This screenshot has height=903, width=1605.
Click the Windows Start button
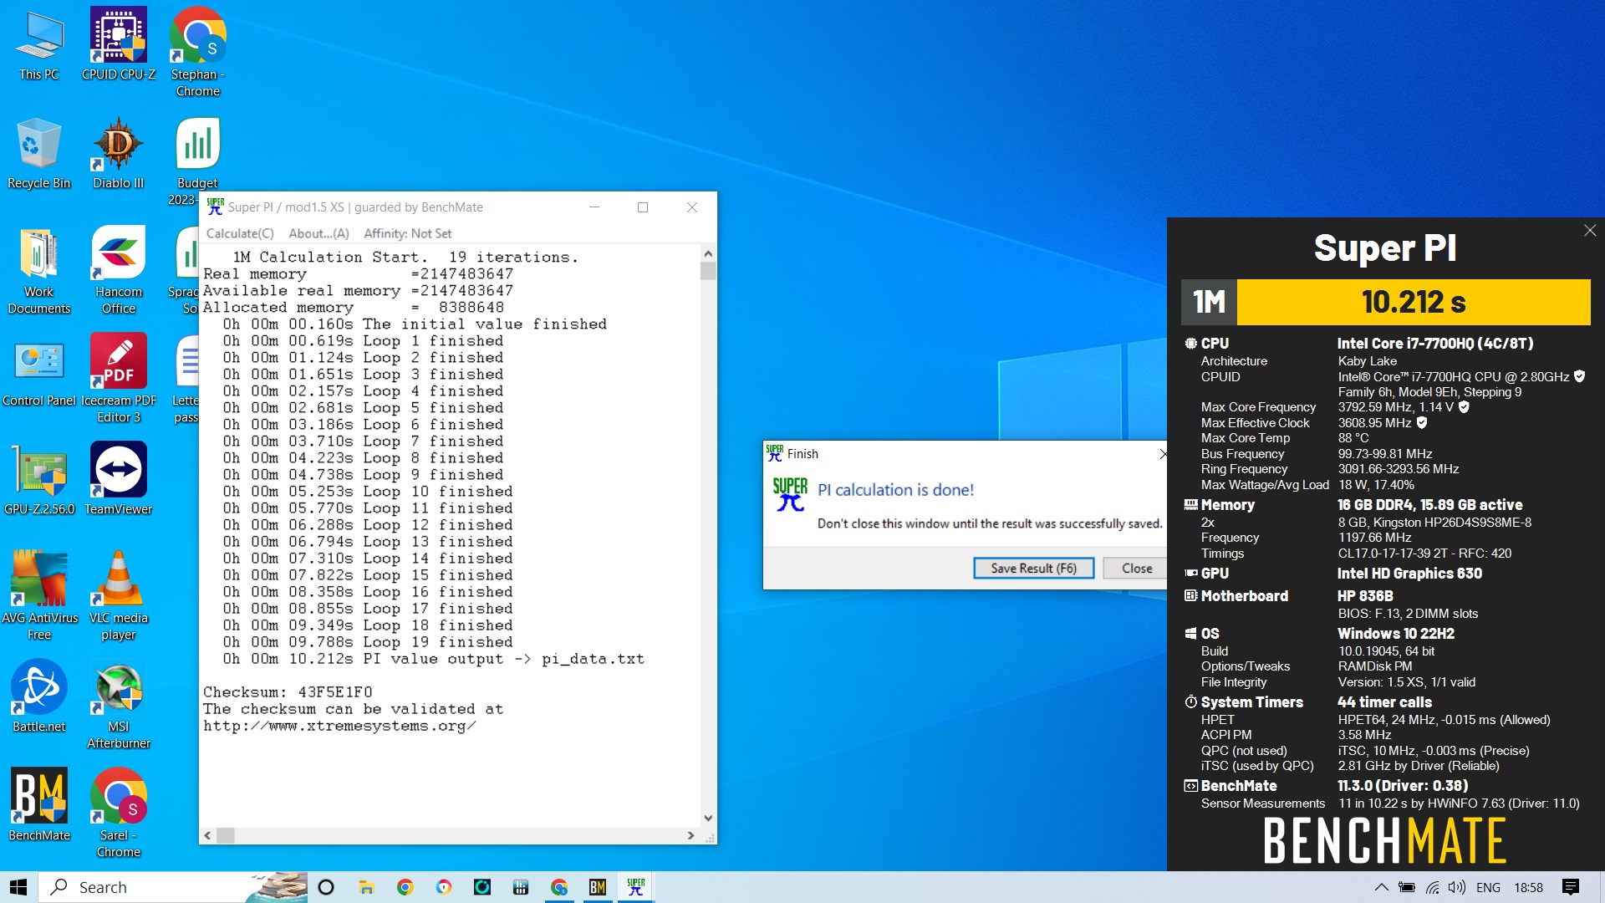(x=18, y=887)
